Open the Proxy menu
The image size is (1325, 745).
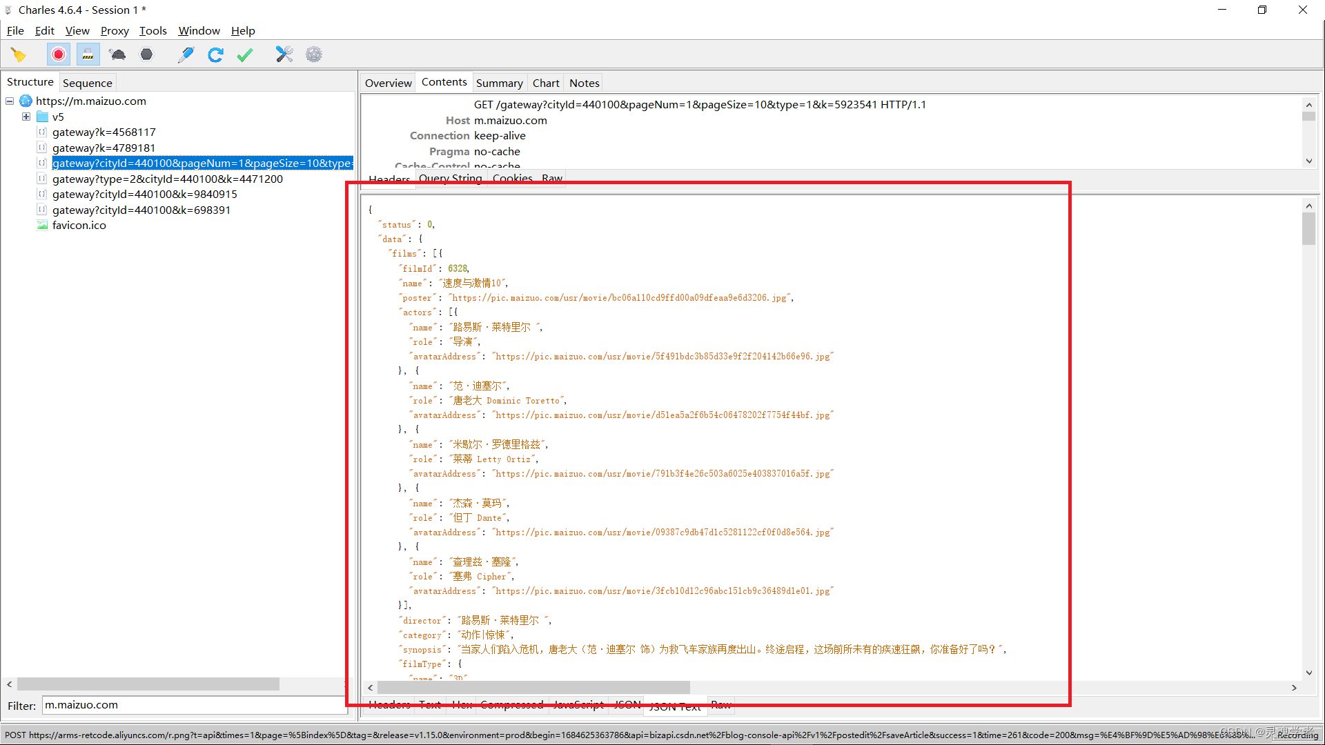tap(115, 30)
